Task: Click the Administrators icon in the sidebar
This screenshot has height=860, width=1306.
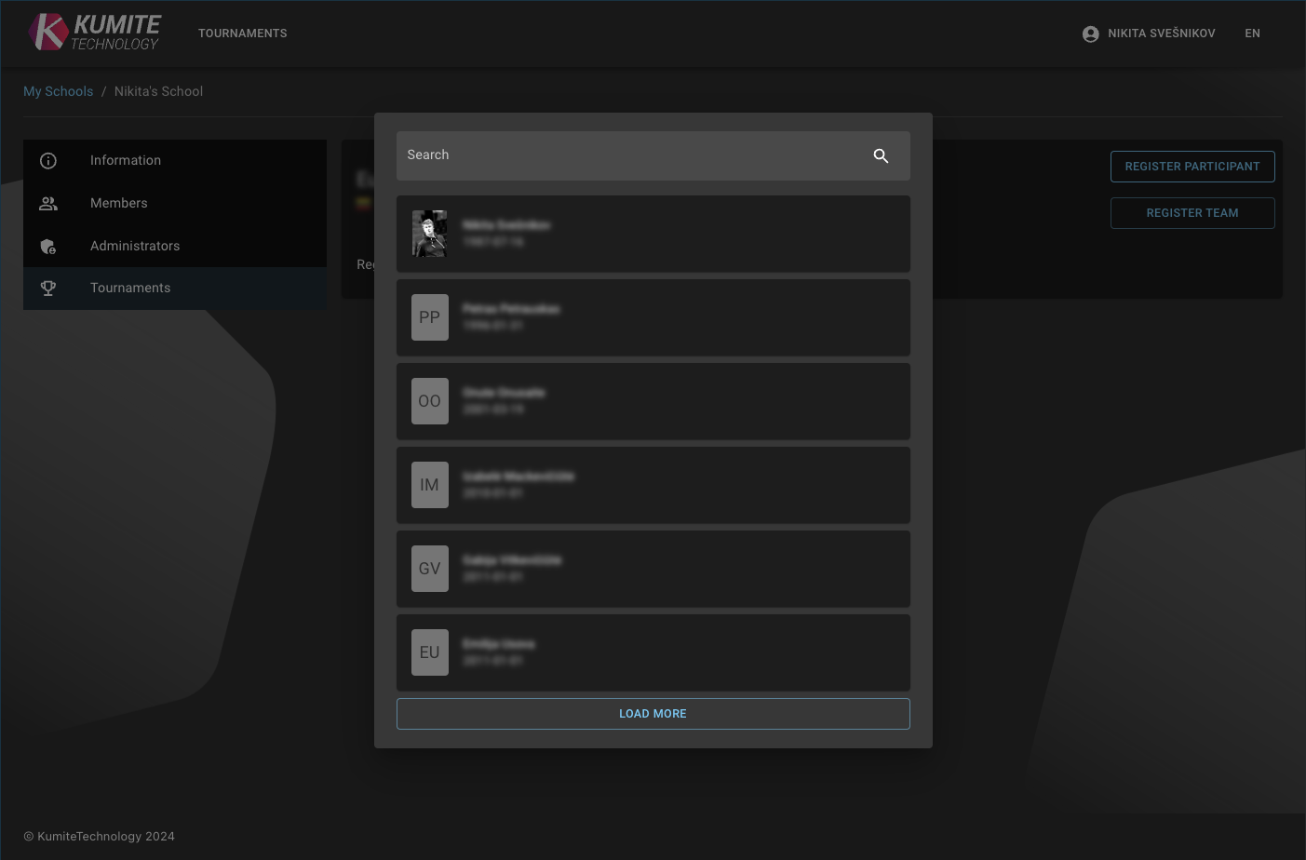Action: coord(48,246)
